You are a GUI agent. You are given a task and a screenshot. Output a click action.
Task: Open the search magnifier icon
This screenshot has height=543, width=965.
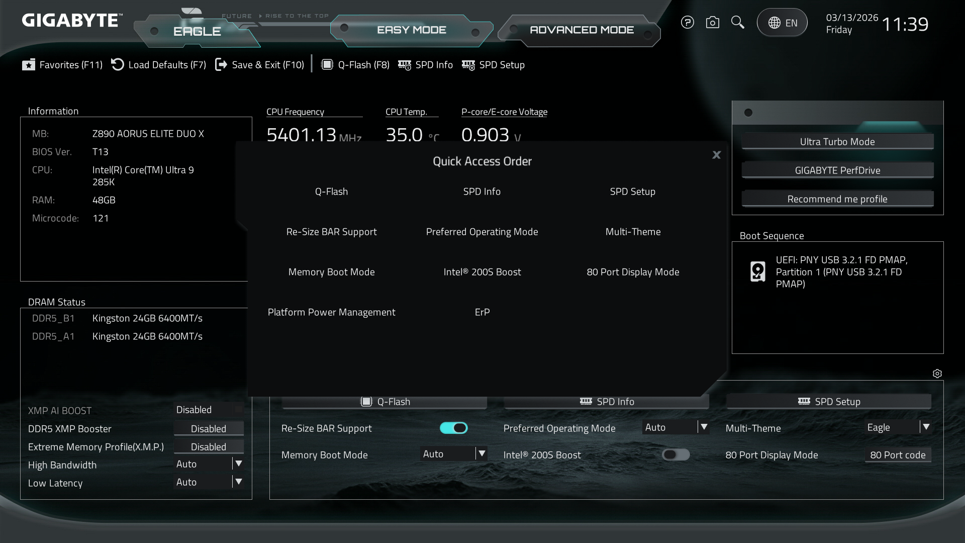click(737, 23)
